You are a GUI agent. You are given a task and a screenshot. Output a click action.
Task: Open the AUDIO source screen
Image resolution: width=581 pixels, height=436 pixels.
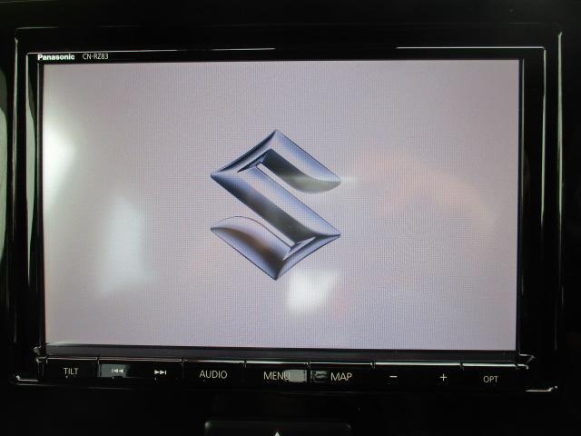pos(213,374)
